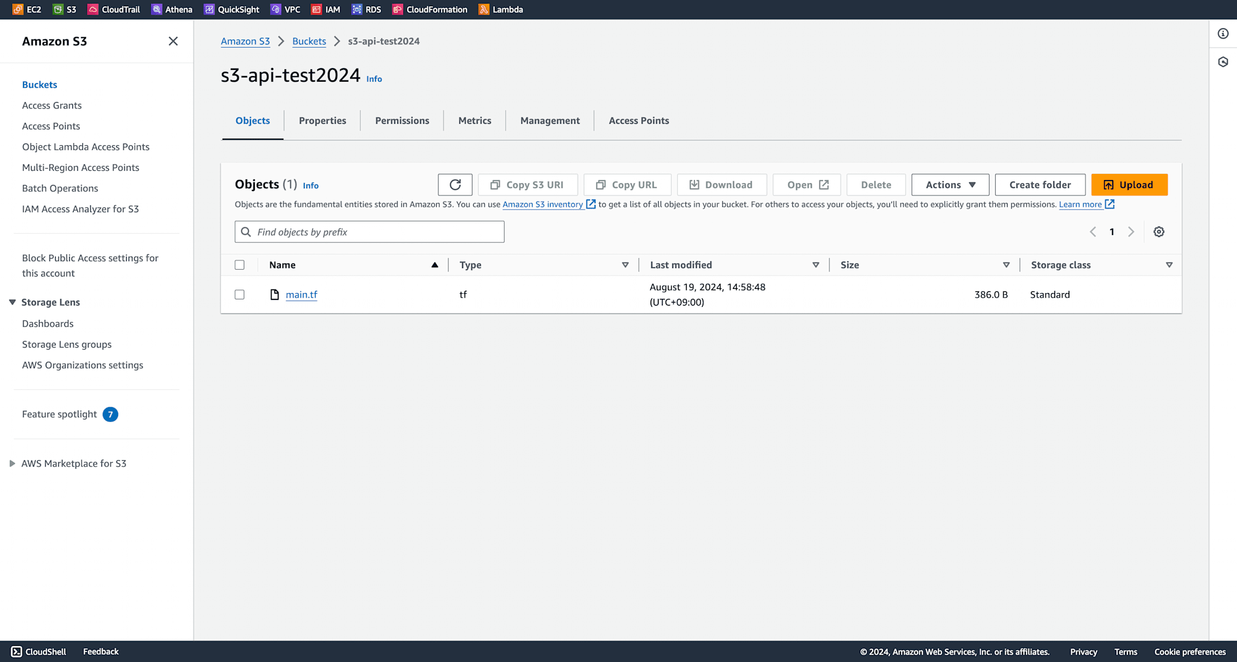This screenshot has width=1237, height=662.
Task: Open Buckets in the sidebar
Action: point(40,85)
